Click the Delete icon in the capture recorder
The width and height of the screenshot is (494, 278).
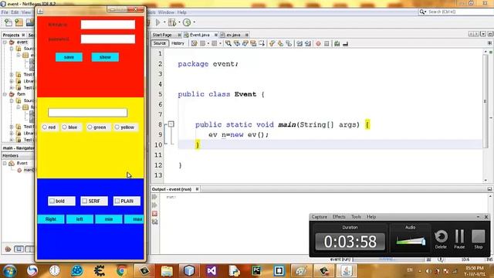(x=441, y=239)
